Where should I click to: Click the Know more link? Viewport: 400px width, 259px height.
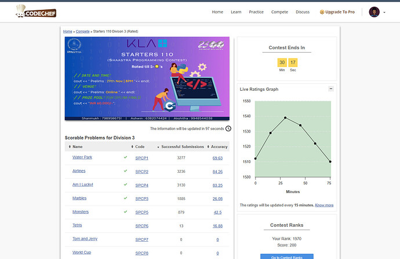tap(324, 205)
